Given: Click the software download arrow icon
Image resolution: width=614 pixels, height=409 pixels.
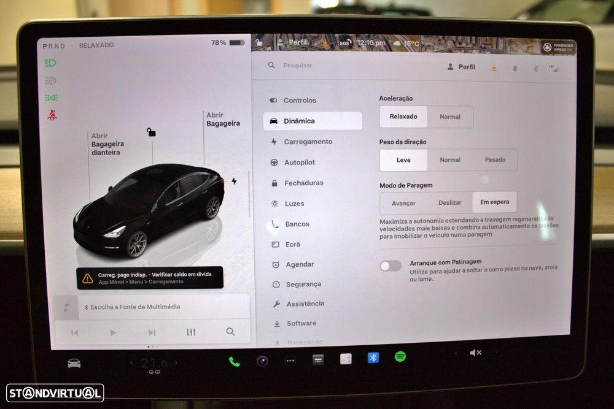Looking at the screenshot, I should pyautogui.click(x=494, y=68).
